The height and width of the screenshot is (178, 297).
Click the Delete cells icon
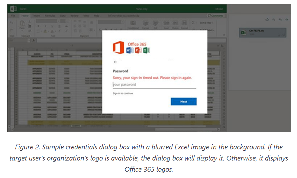click(x=175, y=23)
